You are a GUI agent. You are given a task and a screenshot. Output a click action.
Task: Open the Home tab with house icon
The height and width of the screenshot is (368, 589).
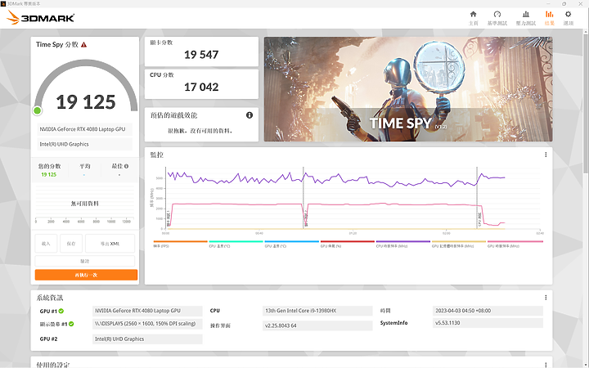[x=474, y=18]
